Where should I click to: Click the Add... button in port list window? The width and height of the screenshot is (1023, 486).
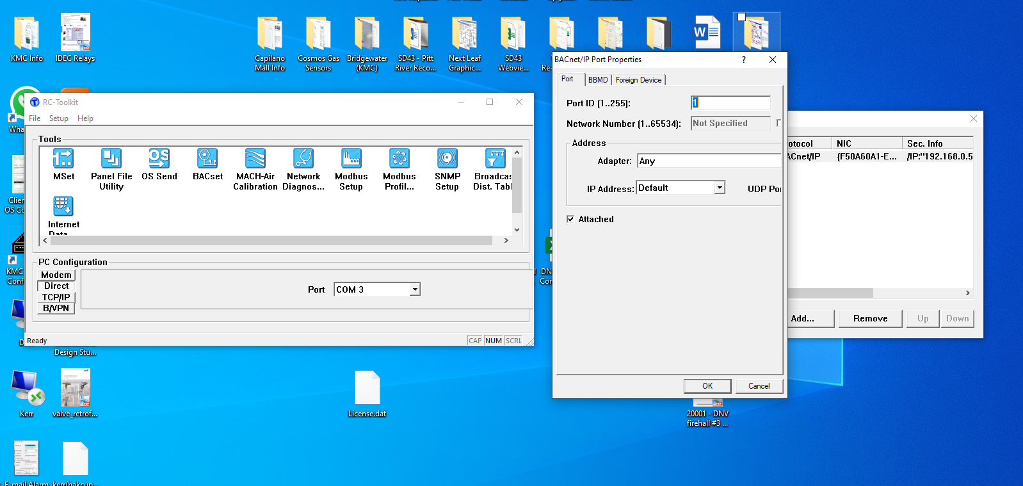tap(810, 318)
